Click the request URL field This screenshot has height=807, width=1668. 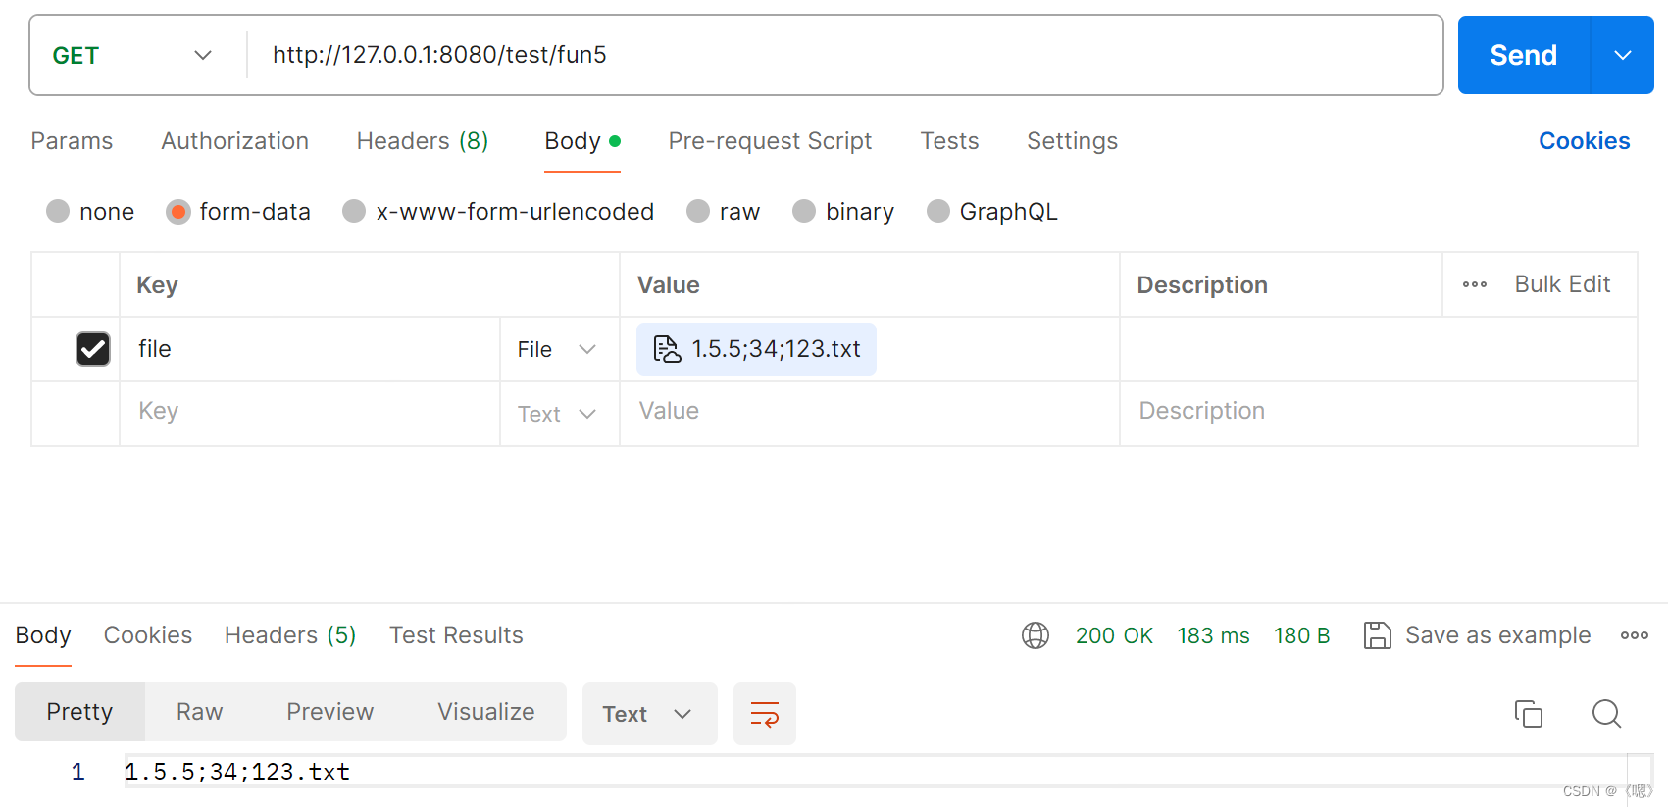point(844,55)
